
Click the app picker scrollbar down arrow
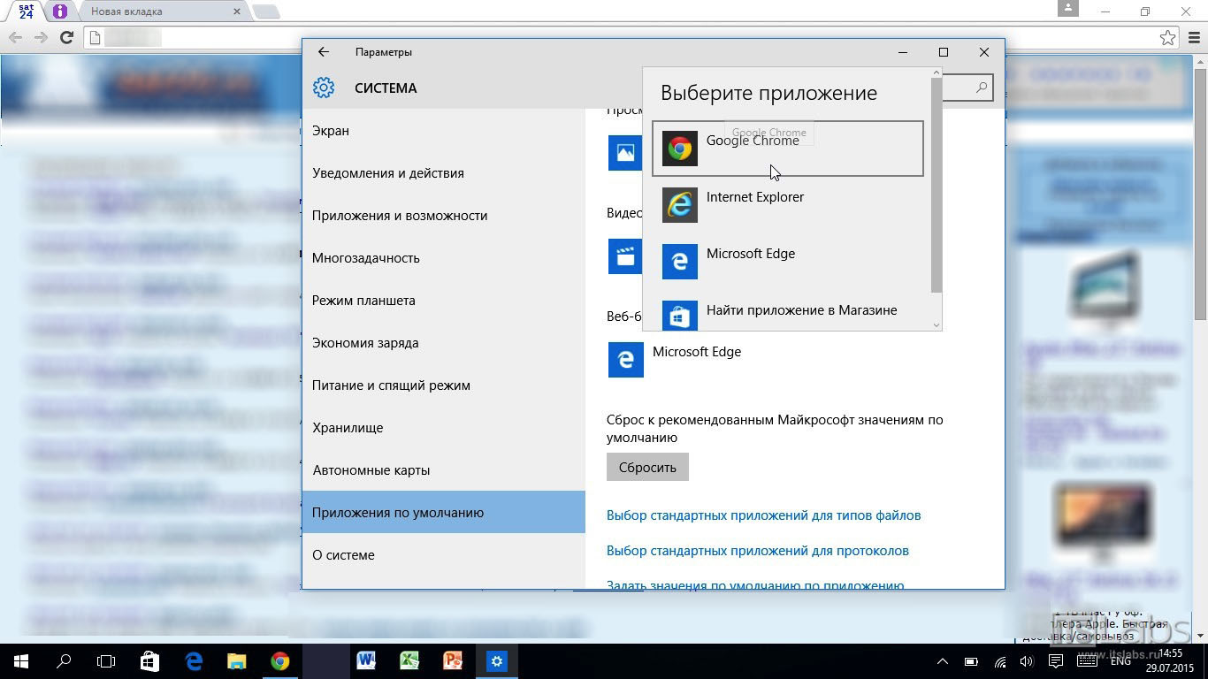937,325
